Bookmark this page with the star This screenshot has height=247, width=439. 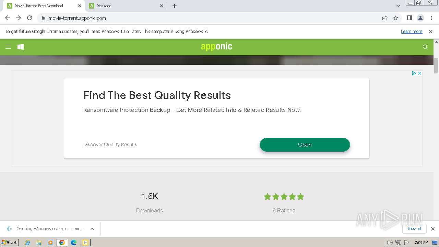pos(396,18)
